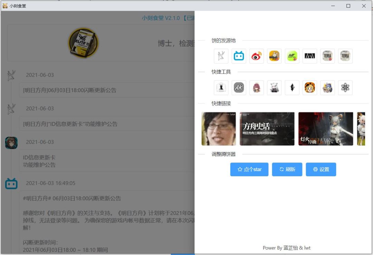Click the lwt credit name
The image size is (373, 255).
pos(307,248)
